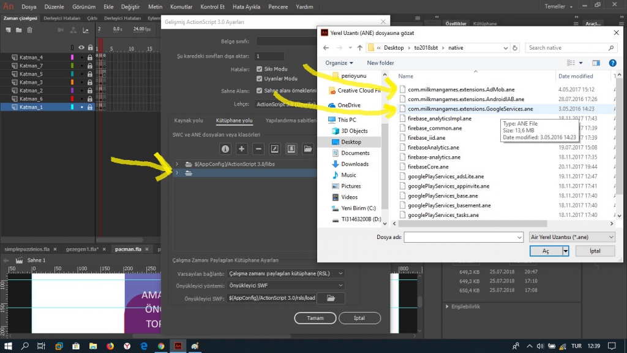Switch to Yapılandırma sabitleri tab
This screenshot has width=627, height=353.
click(x=291, y=121)
